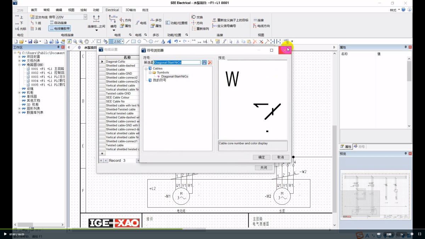Open wire 属性 properties in 电线 group

coord(125,26)
